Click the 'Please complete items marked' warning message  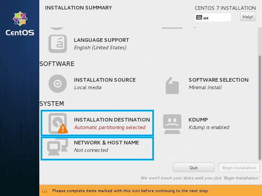[x=130, y=191]
